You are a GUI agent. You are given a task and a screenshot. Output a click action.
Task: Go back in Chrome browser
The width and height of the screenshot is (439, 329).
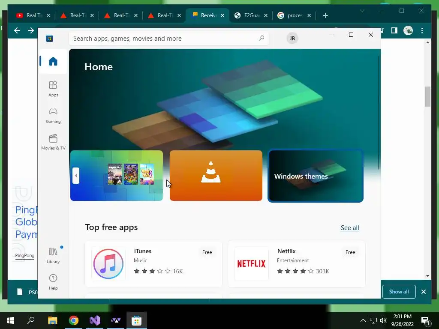coord(17,30)
